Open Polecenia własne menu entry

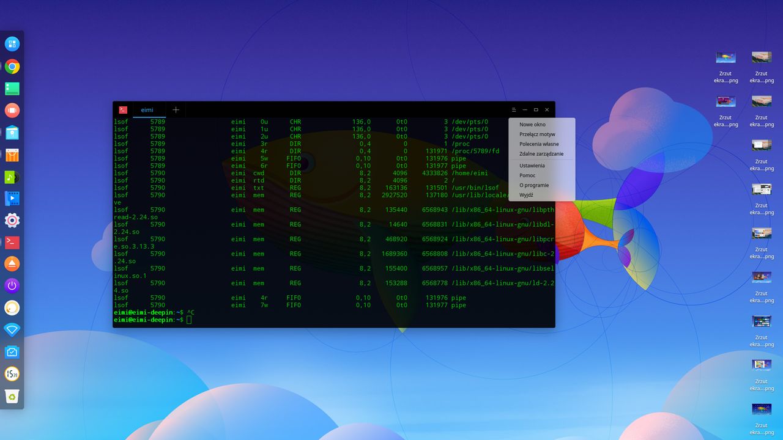tap(539, 144)
